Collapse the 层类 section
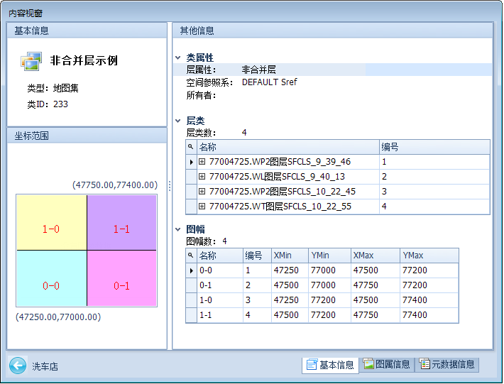 [178, 121]
